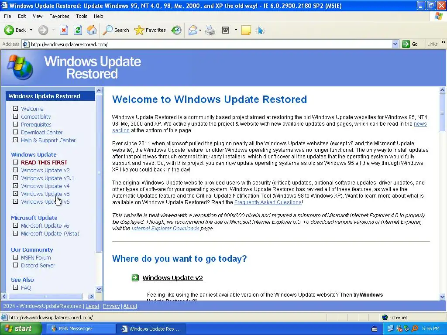Click the tray network computers icon
The image size is (447, 335).
(x=390, y=328)
